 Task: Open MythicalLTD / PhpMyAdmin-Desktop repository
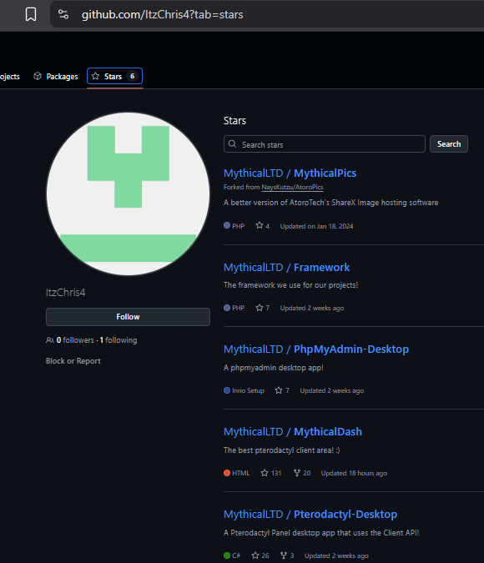click(x=316, y=349)
